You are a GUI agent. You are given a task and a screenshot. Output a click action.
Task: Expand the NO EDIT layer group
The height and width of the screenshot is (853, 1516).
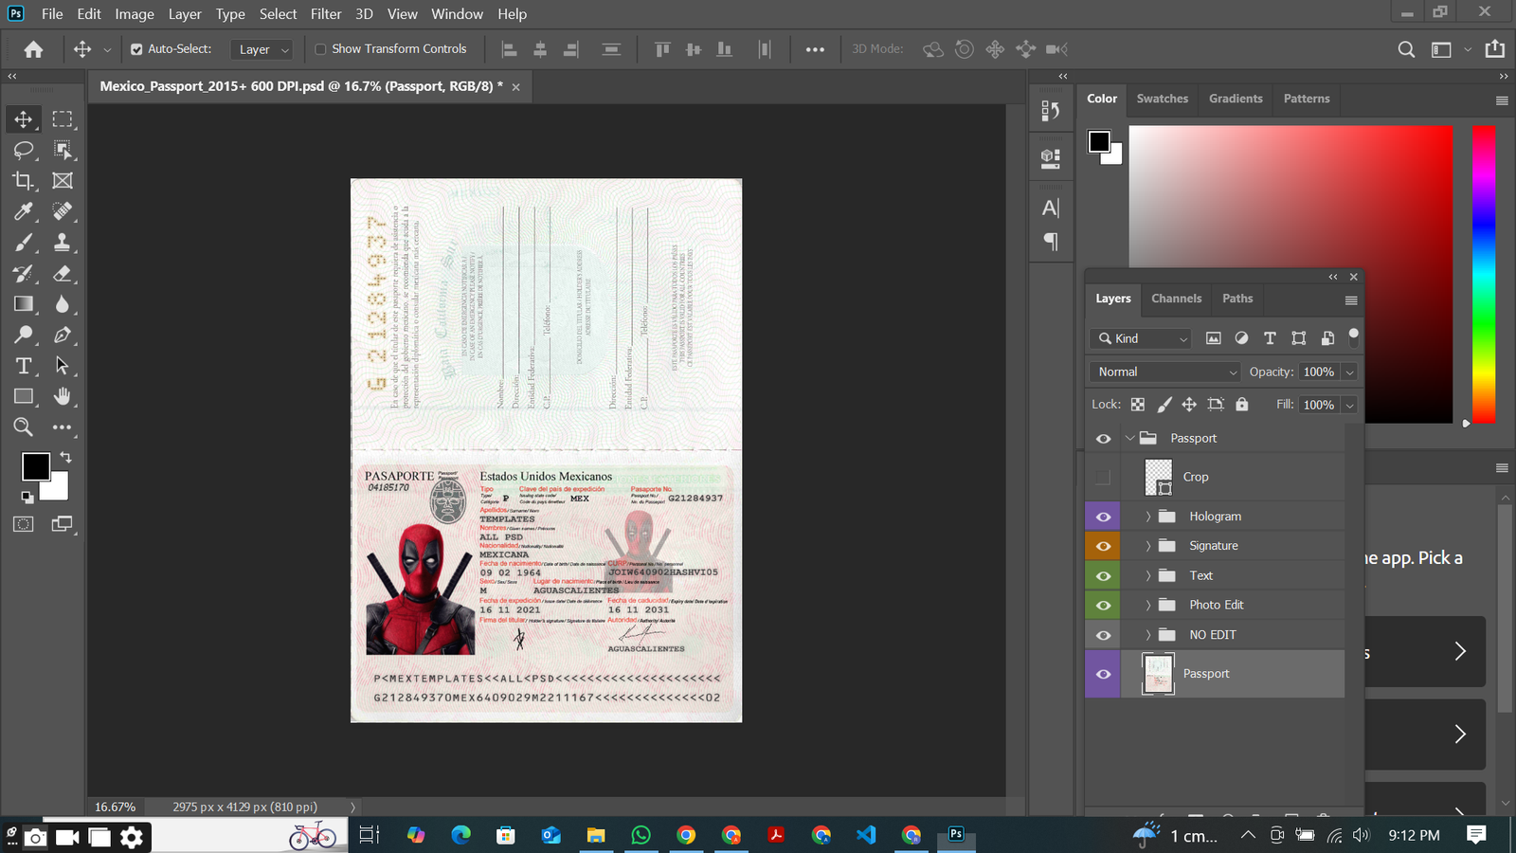pos(1147,635)
